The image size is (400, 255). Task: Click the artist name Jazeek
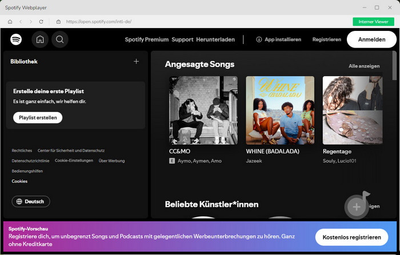coord(254,161)
